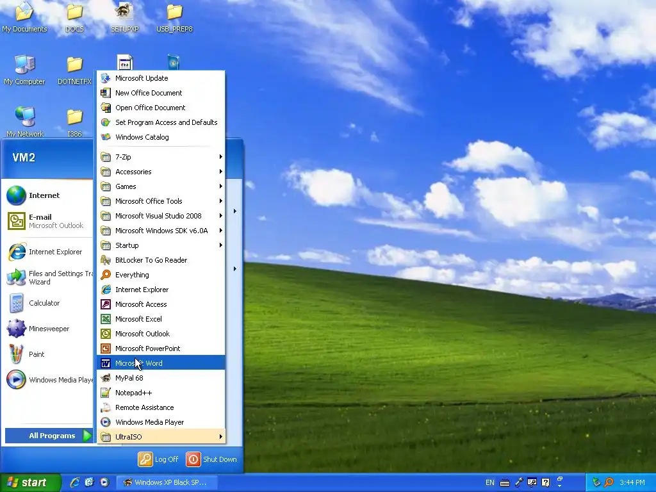Click the Paint brushes icon

tap(16, 354)
